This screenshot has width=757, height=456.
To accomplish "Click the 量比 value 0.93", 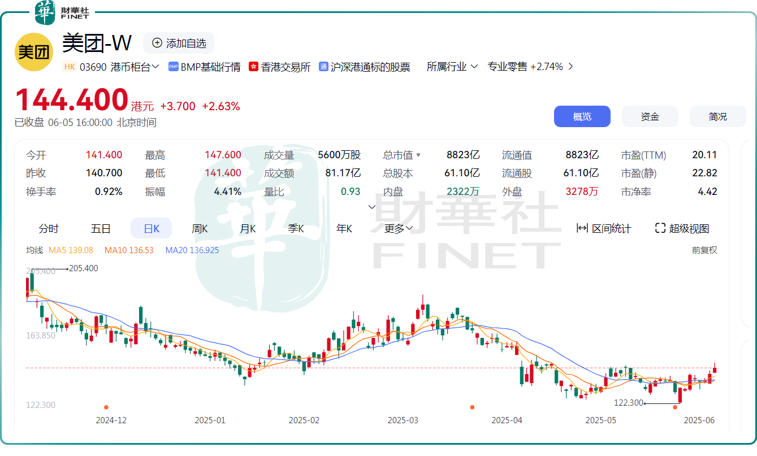I will click(x=351, y=192).
